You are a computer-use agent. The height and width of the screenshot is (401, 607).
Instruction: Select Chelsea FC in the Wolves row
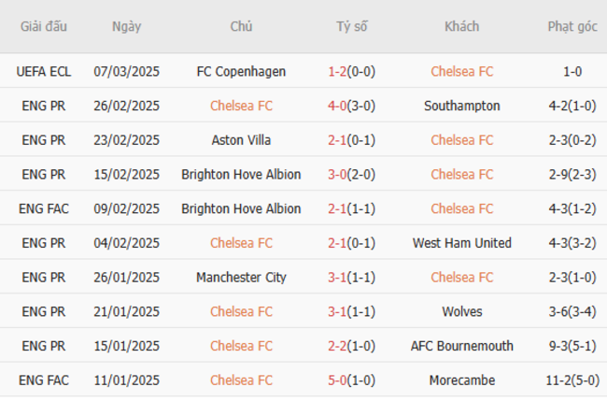pos(241,311)
